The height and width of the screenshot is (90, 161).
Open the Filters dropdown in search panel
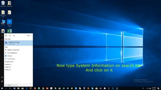pos(29,35)
